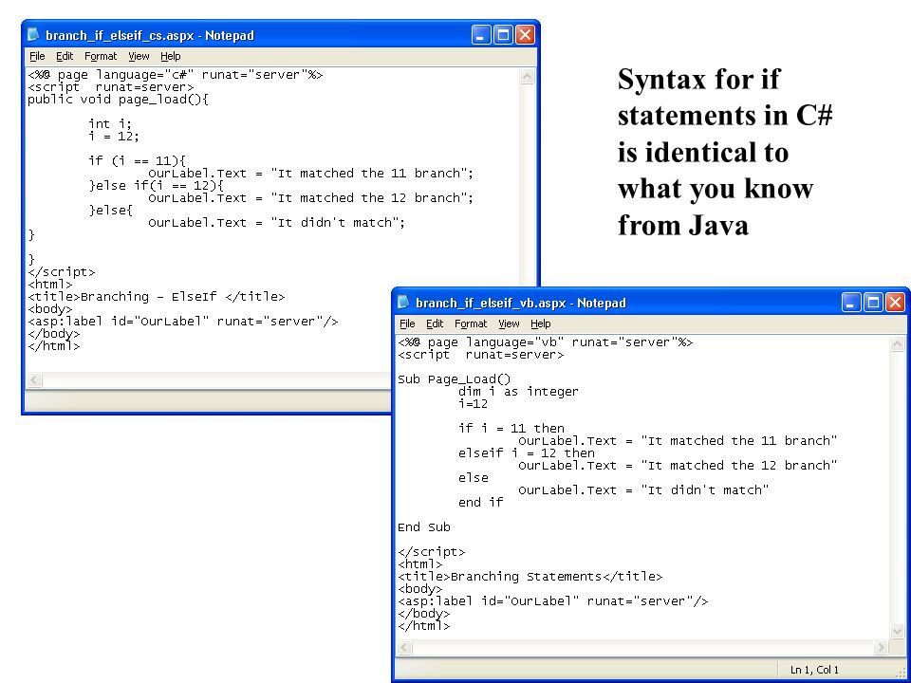Click C# line 'It matched the 12 branch";'
911x683 pixels.
[311, 198]
